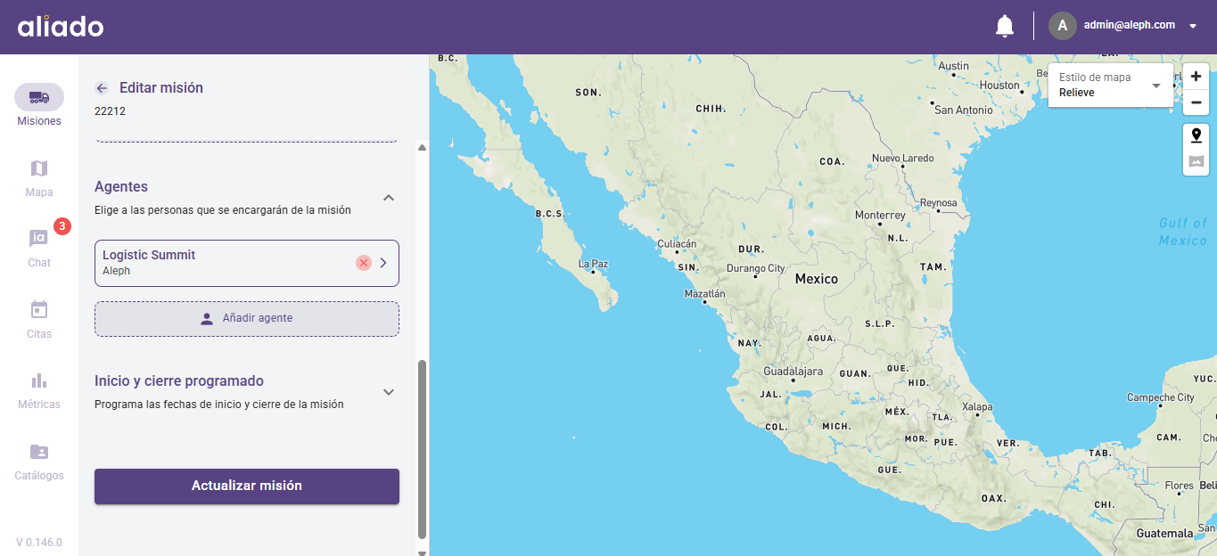The width and height of the screenshot is (1217, 556).
Task: Open the account menu dropdown arrow
Action: [1193, 27]
